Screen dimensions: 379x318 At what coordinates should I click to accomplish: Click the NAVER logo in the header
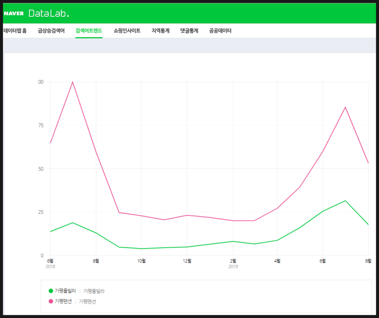point(14,14)
